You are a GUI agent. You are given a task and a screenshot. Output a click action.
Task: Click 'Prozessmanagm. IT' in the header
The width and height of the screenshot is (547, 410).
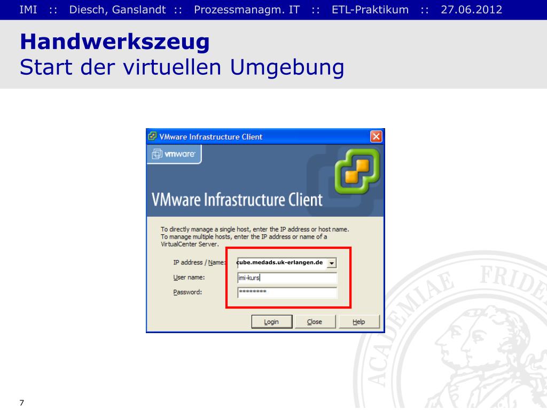click(247, 10)
